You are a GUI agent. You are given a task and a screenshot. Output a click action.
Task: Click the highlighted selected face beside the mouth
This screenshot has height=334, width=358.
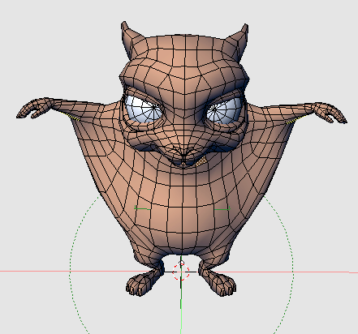201,161
